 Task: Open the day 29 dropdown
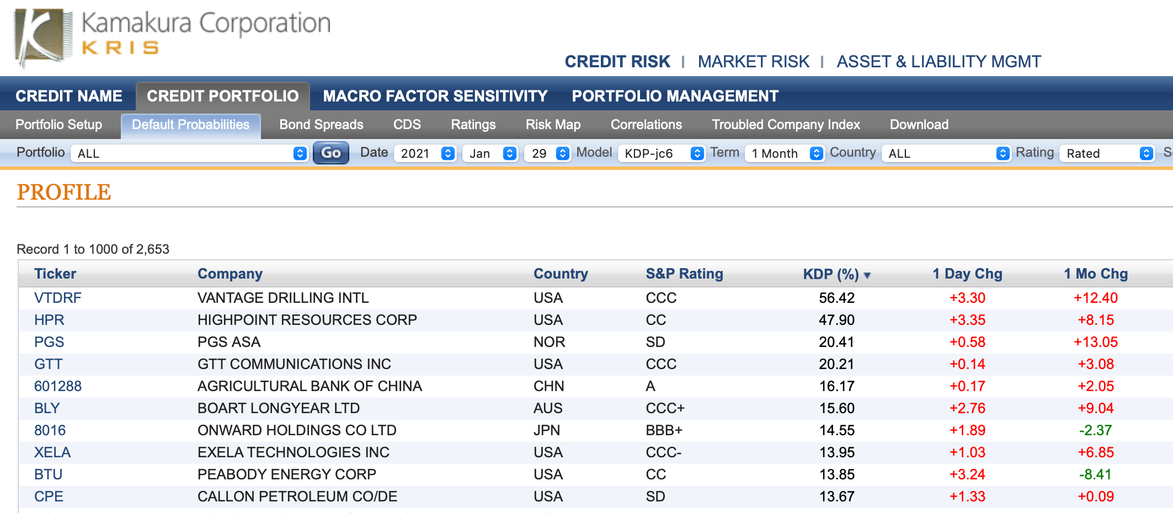(547, 153)
